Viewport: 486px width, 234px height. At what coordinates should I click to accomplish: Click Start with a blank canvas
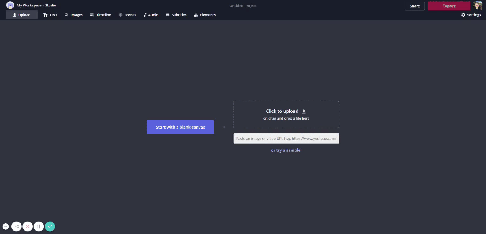tap(180, 127)
